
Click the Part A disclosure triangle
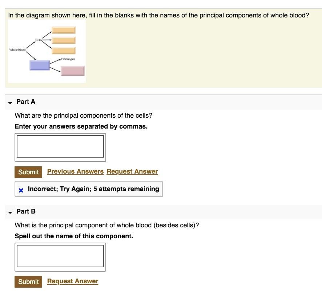click(x=10, y=102)
